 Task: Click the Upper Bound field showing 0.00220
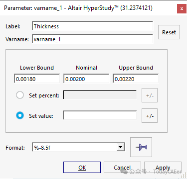[136, 79]
